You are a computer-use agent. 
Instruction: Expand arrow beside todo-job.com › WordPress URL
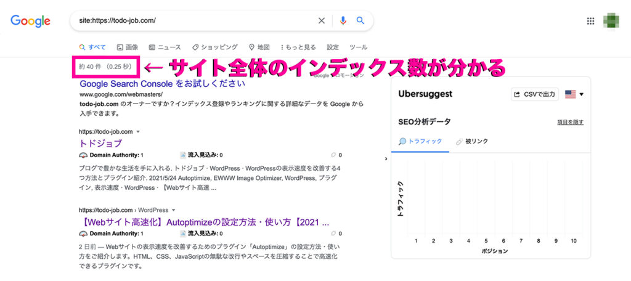173,210
